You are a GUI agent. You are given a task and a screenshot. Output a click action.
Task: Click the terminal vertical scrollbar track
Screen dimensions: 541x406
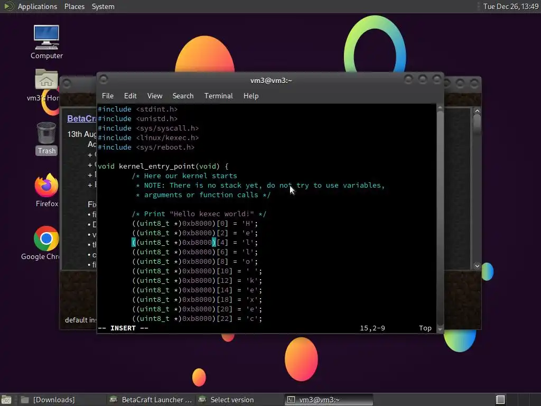pos(440,218)
